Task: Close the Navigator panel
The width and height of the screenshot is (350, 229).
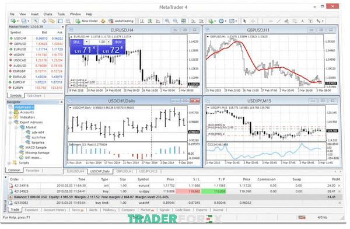Action: (x=61, y=102)
